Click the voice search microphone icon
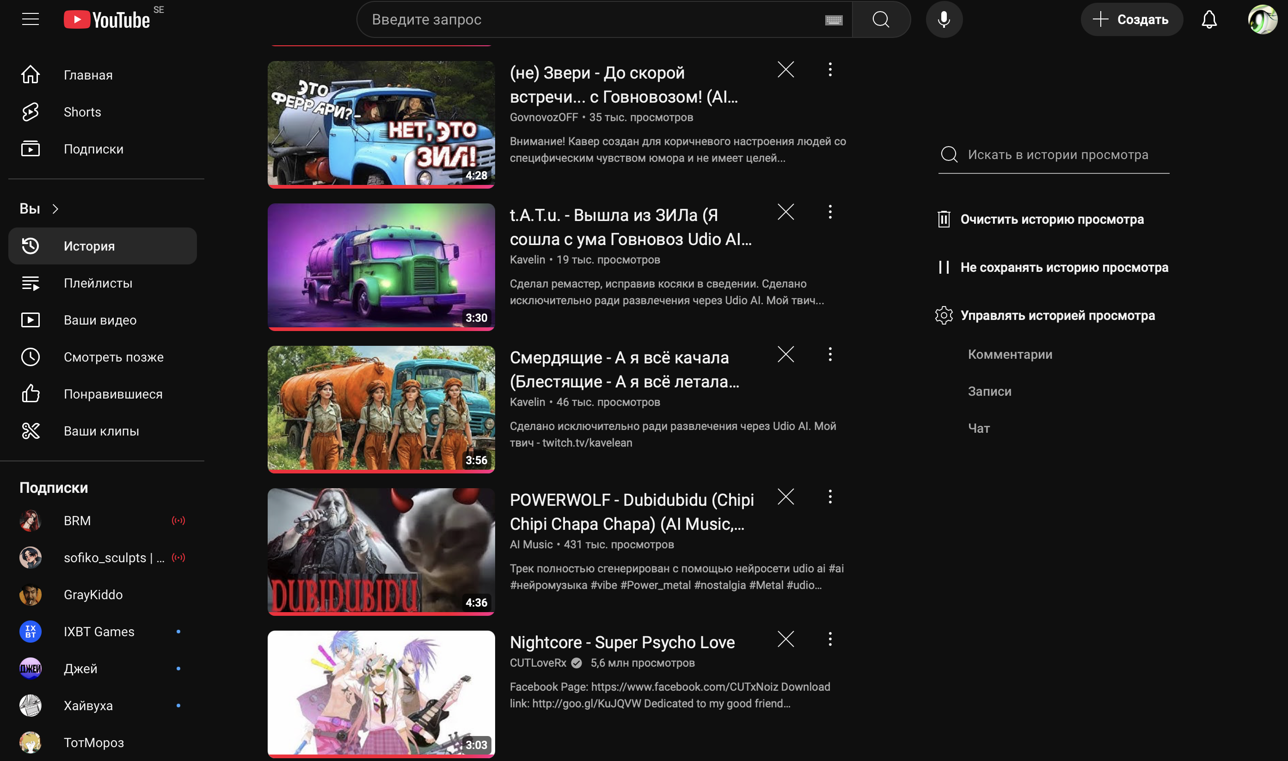 point(944,19)
